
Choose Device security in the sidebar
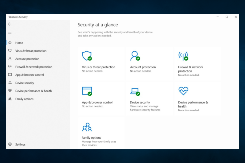[25, 83]
